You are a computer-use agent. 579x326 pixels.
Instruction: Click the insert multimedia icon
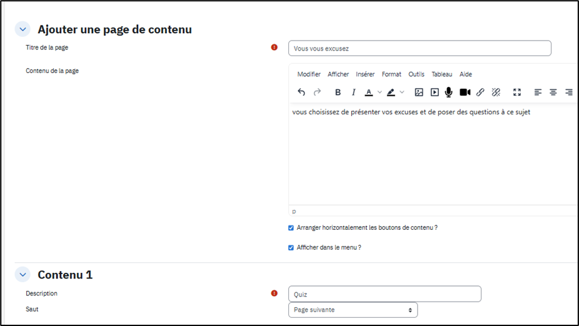coord(435,92)
